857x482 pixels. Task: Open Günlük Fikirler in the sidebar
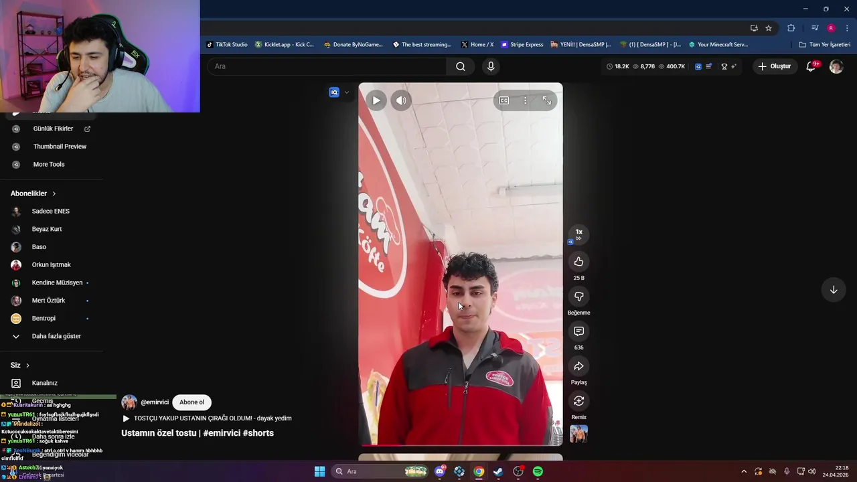[53, 129]
